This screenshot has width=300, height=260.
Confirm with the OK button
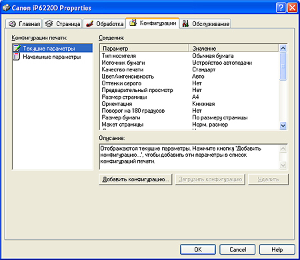pyautogui.click(x=198, y=249)
